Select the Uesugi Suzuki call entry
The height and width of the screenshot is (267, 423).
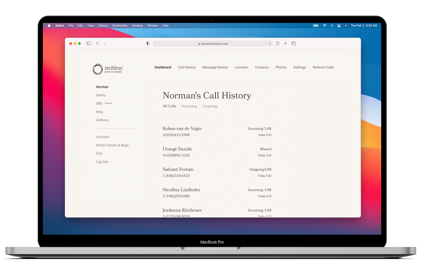[x=217, y=152]
